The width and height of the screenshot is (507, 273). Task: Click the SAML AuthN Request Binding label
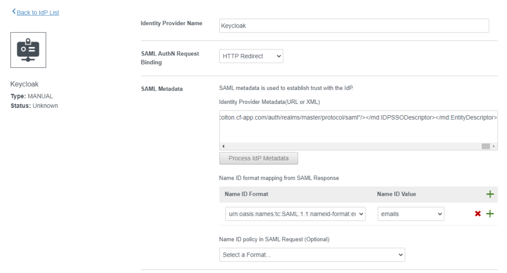tap(170, 58)
